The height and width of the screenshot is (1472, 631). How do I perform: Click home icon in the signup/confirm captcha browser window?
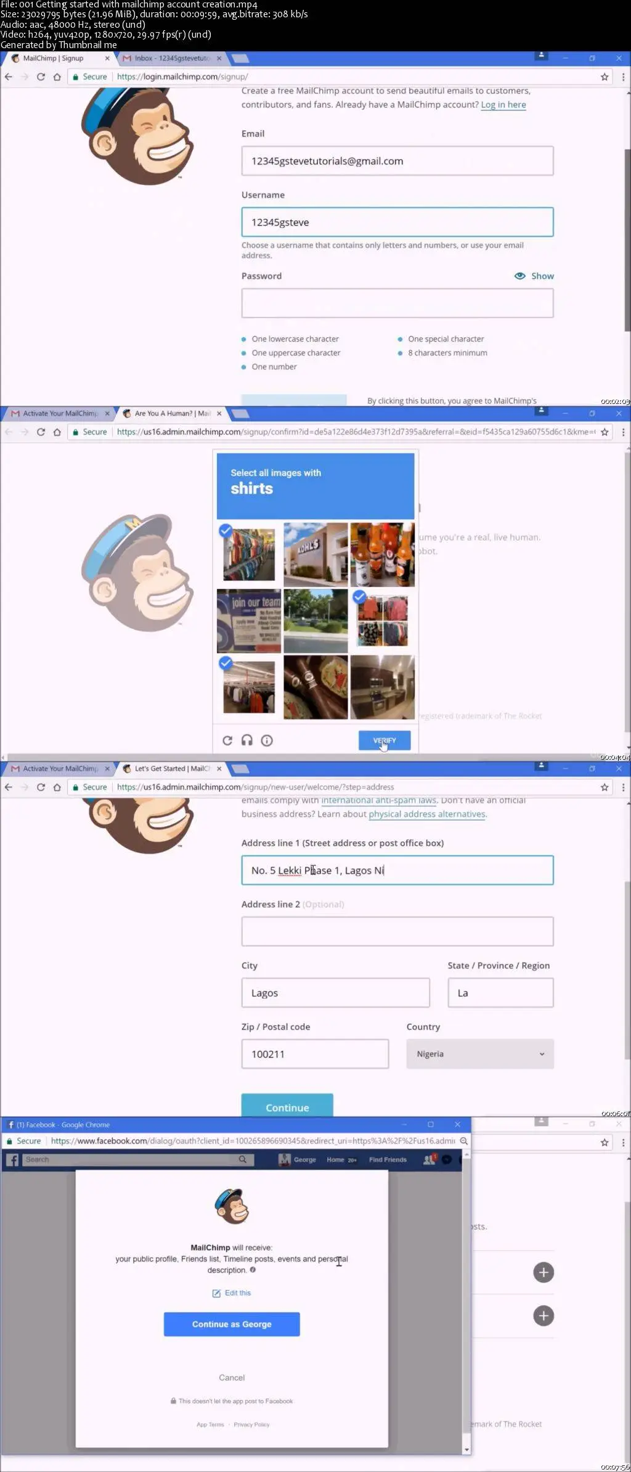coord(57,432)
